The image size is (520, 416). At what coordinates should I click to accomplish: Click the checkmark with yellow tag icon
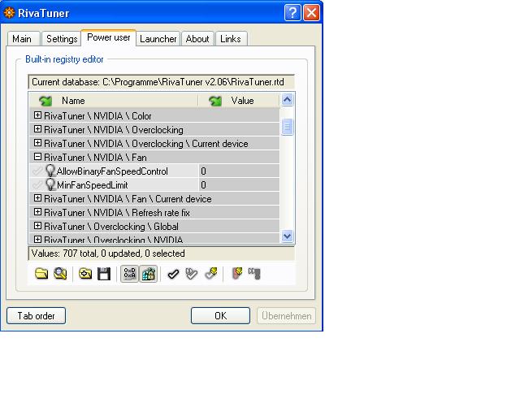pos(211,274)
